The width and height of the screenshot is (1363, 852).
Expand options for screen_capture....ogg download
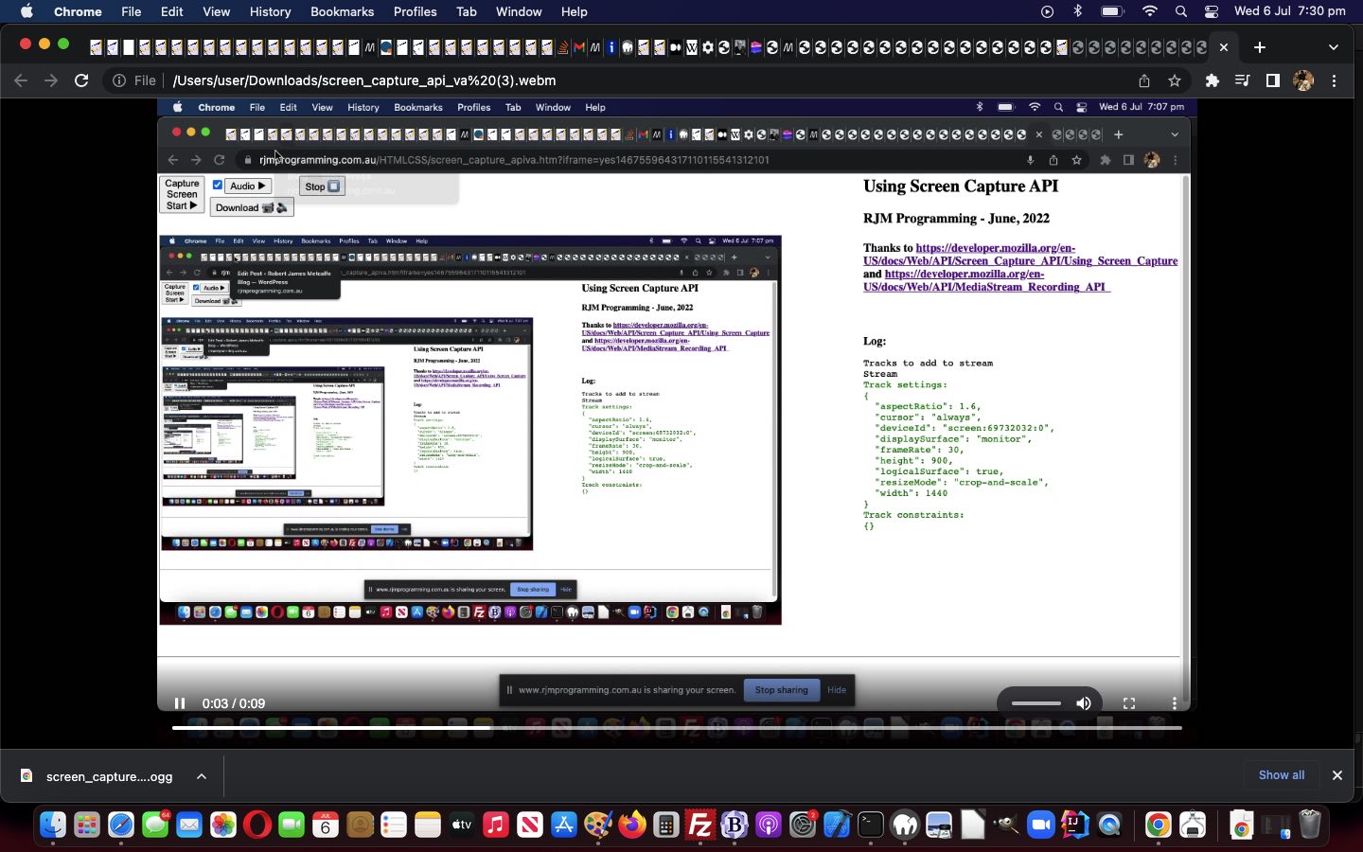coord(202,776)
